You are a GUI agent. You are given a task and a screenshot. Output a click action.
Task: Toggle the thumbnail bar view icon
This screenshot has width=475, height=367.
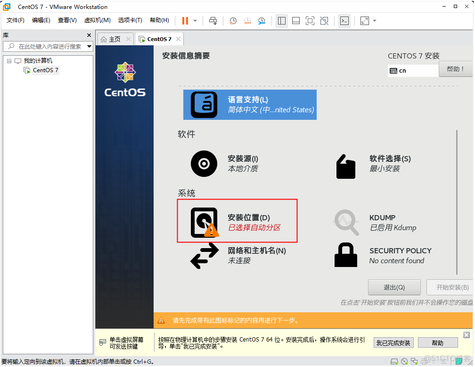[x=295, y=21]
